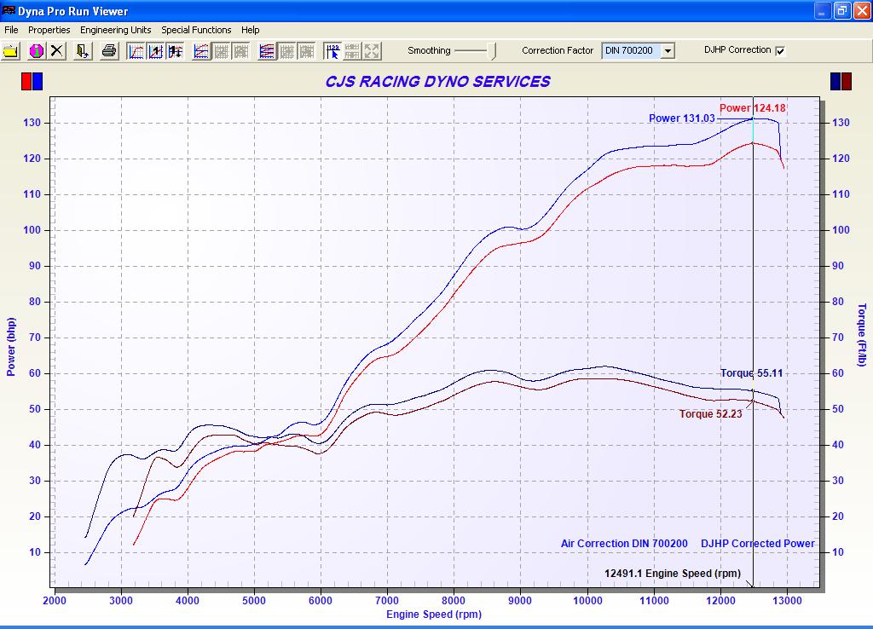The width and height of the screenshot is (873, 629).
Task: Open the Special Functions menu
Action: click(x=196, y=30)
